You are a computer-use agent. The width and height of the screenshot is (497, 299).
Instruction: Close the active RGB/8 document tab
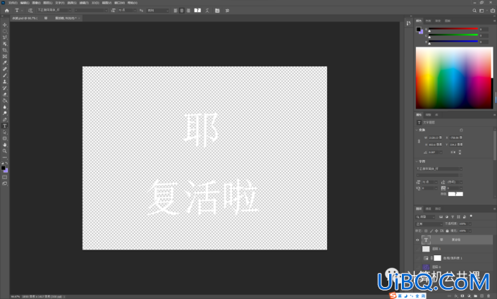pyautogui.click(x=79, y=18)
